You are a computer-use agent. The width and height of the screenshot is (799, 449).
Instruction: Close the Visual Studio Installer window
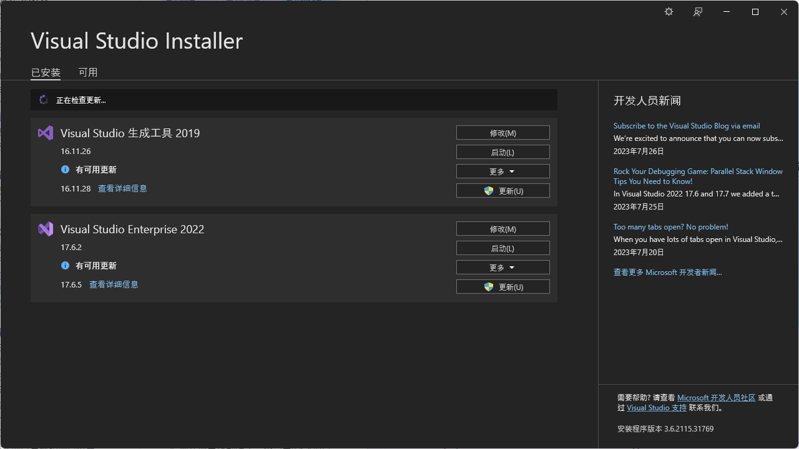tap(784, 12)
